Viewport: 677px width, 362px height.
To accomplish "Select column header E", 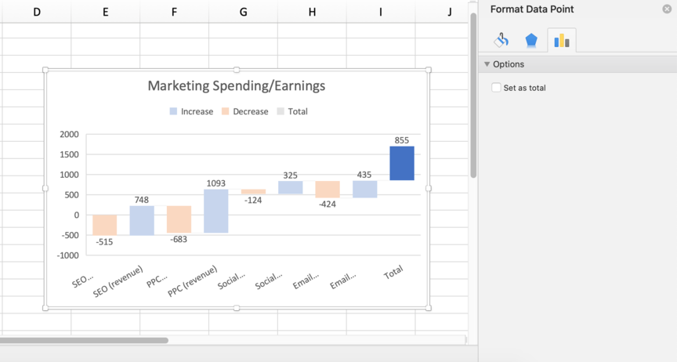I will point(105,12).
